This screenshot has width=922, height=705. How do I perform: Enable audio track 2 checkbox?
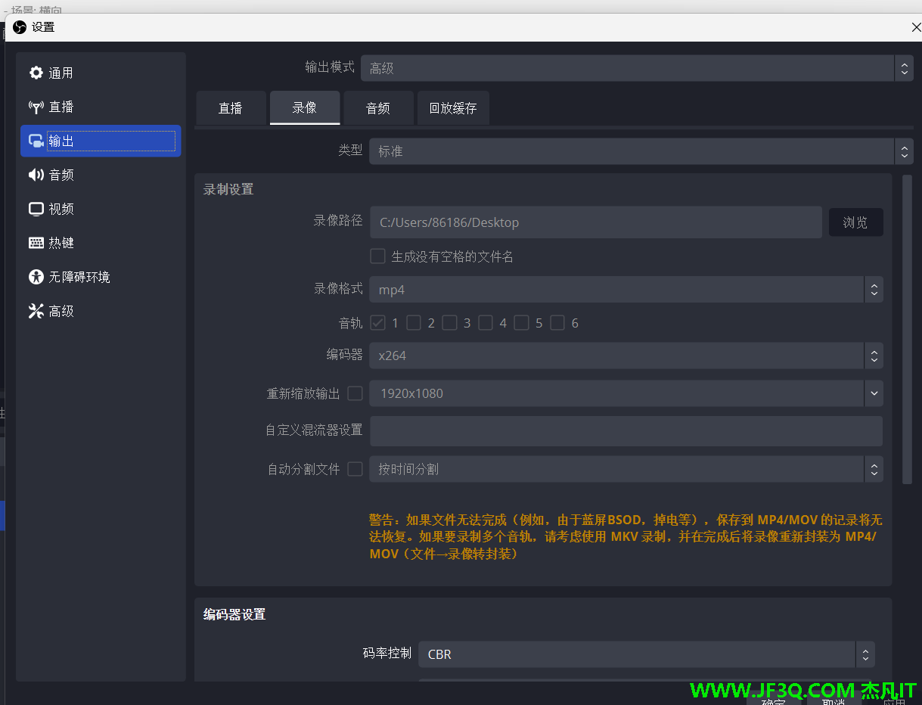click(414, 323)
